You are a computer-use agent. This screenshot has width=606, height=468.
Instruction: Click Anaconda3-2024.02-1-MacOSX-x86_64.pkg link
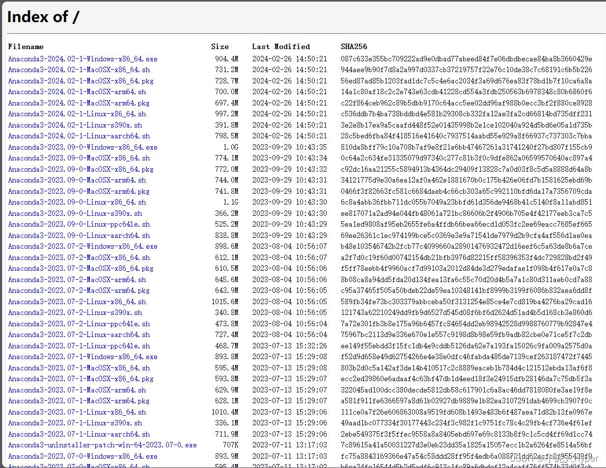click(x=81, y=81)
